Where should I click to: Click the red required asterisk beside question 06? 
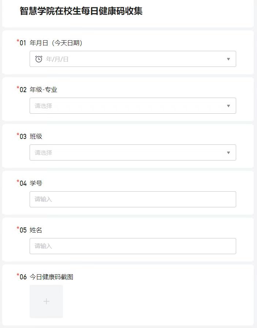pyautogui.click(x=18, y=275)
